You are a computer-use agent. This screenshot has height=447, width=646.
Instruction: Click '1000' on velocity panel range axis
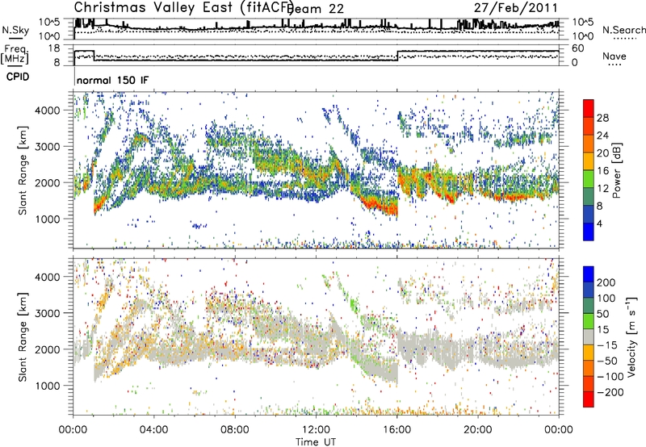coord(48,386)
